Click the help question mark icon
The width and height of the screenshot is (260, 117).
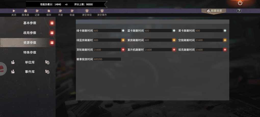(x=239, y=11)
